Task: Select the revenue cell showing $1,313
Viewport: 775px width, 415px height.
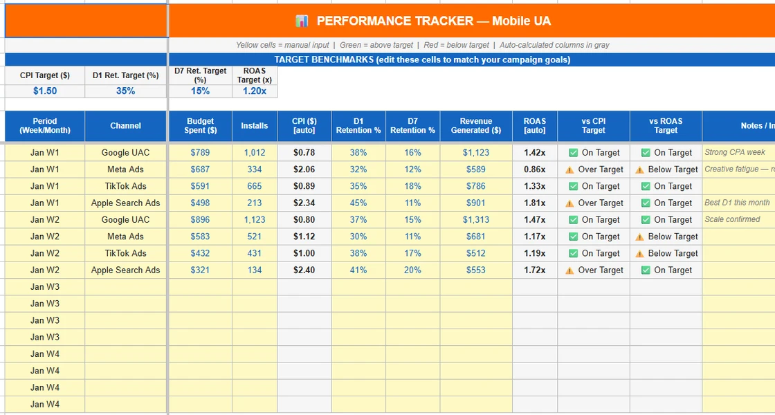Action: coord(476,220)
